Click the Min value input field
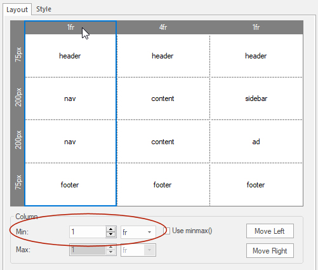This screenshot has height=270, width=318. 88,232
